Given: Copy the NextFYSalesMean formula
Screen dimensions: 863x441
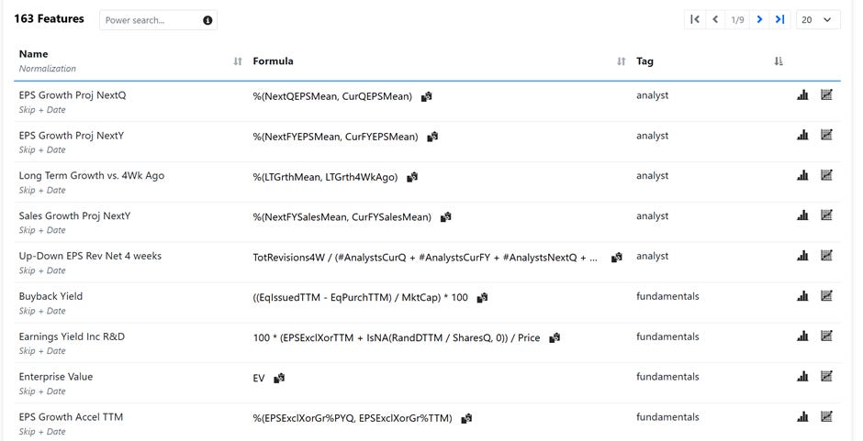Looking at the screenshot, I should [x=446, y=217].
